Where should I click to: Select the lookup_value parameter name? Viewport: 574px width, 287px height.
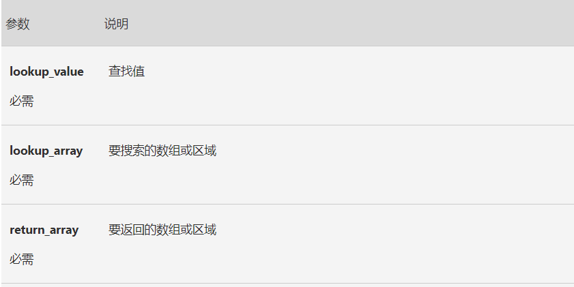pos(46,72)
